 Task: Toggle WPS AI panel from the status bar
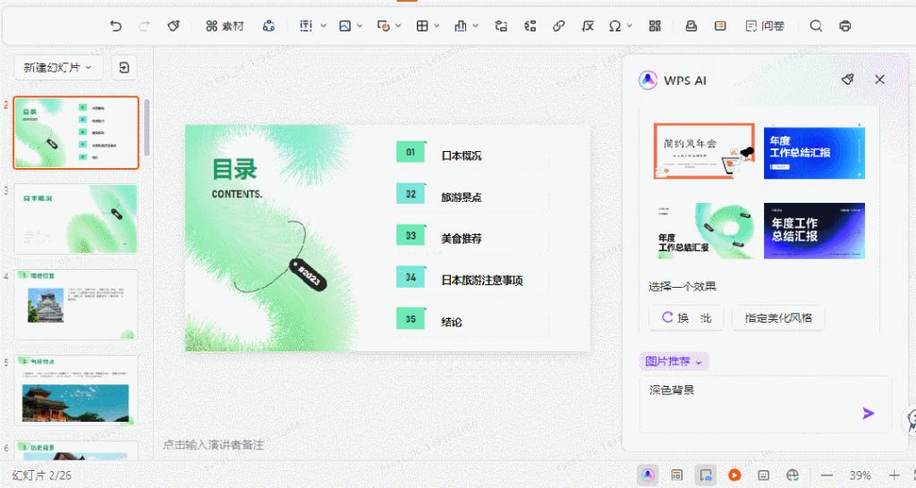[x=648, y=475]
